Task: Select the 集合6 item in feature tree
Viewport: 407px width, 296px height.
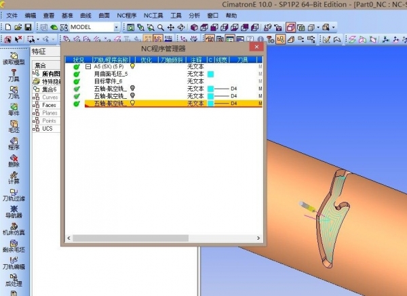Action: pos(46,89)
